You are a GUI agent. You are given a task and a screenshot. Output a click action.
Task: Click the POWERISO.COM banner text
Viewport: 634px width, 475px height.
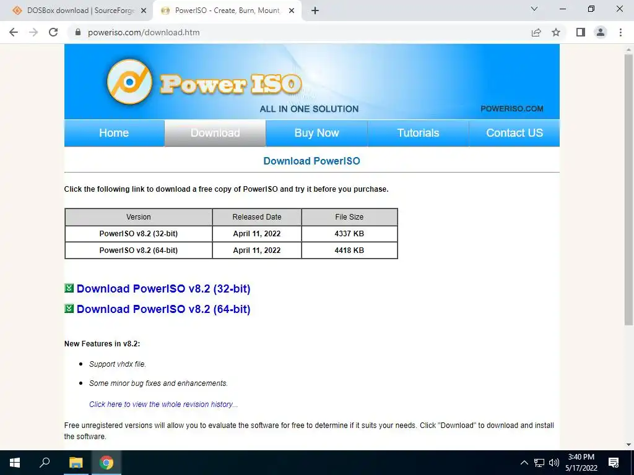pyautogui.click(x=512, y=109)
